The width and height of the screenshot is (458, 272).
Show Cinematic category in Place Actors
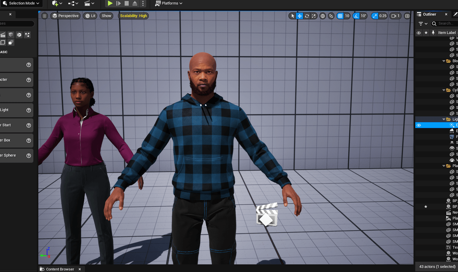click(x=3, y=35)
